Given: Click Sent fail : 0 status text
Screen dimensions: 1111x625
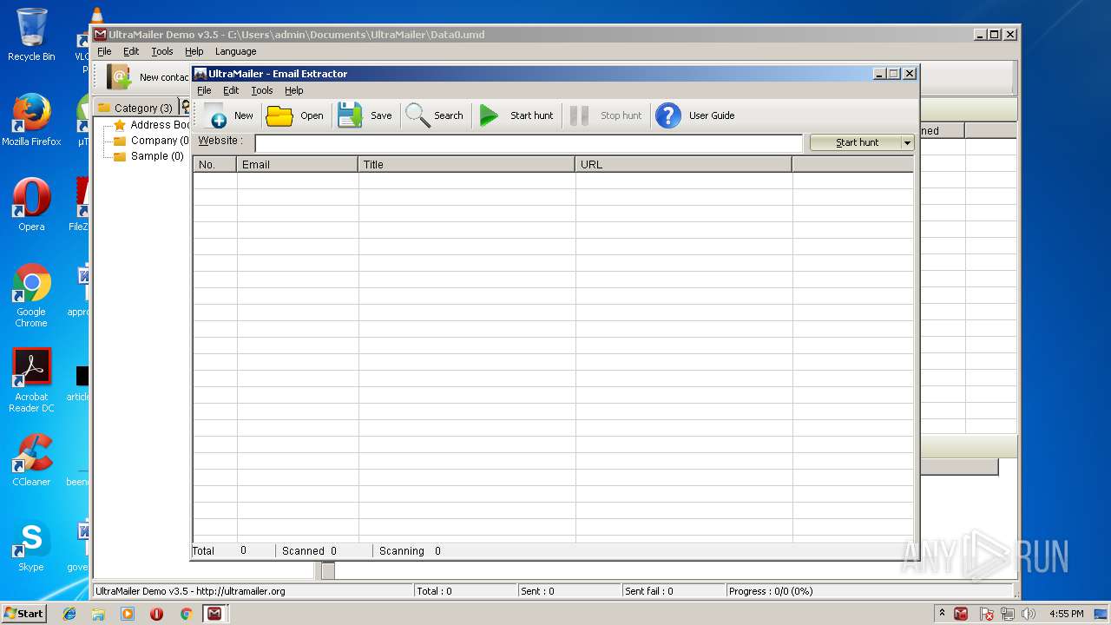Looking at the screenshot, I should pos(649,591).
